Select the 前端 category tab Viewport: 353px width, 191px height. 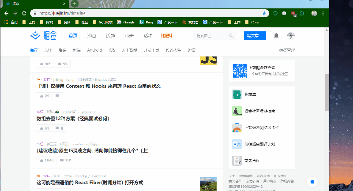pyautogui.click(x=77, y=50)
